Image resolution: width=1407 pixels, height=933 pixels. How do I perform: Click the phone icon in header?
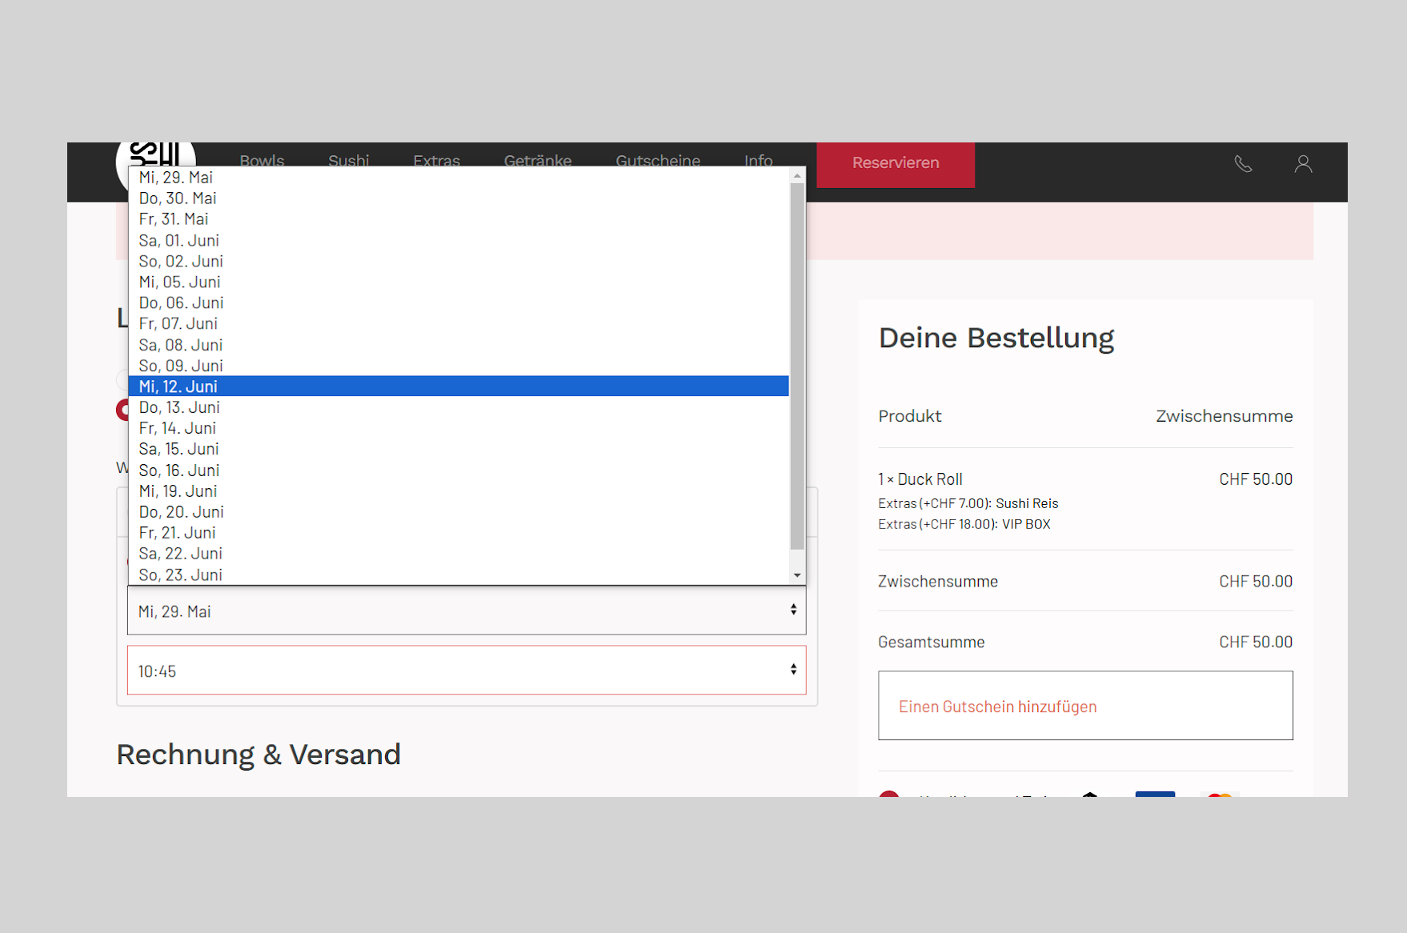pyautogui.click(x=1243, y=164)
